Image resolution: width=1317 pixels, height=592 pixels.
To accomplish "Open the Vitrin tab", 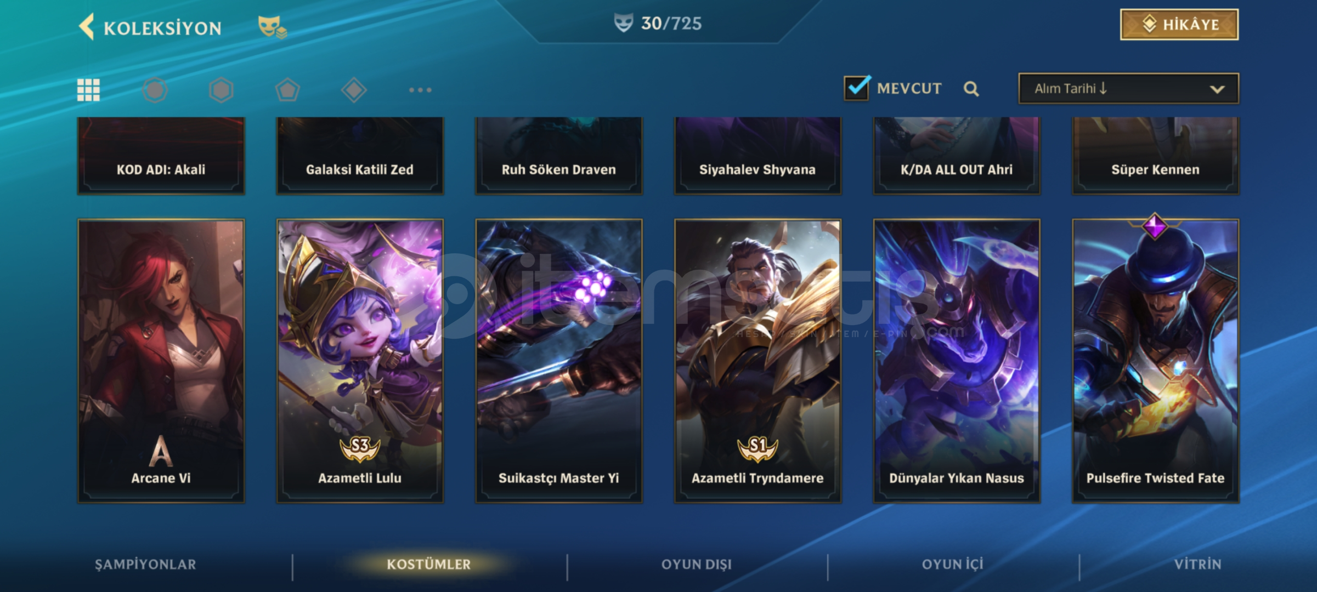I will 1197,565.
